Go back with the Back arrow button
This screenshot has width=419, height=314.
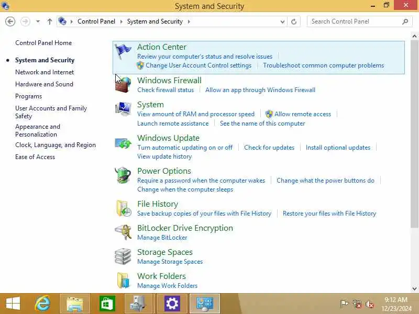10,21
